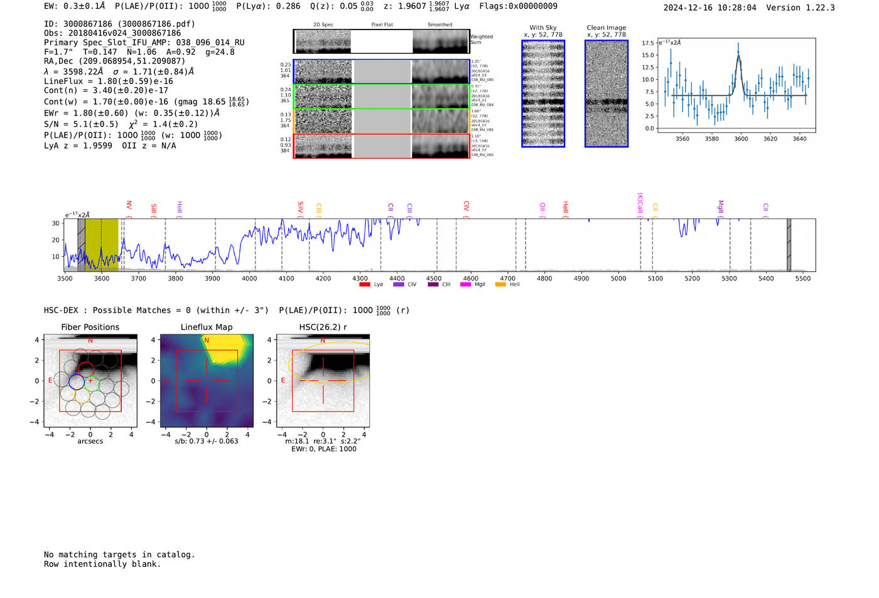Click the Version 1.22.3 label

click(x=801, y=8)
